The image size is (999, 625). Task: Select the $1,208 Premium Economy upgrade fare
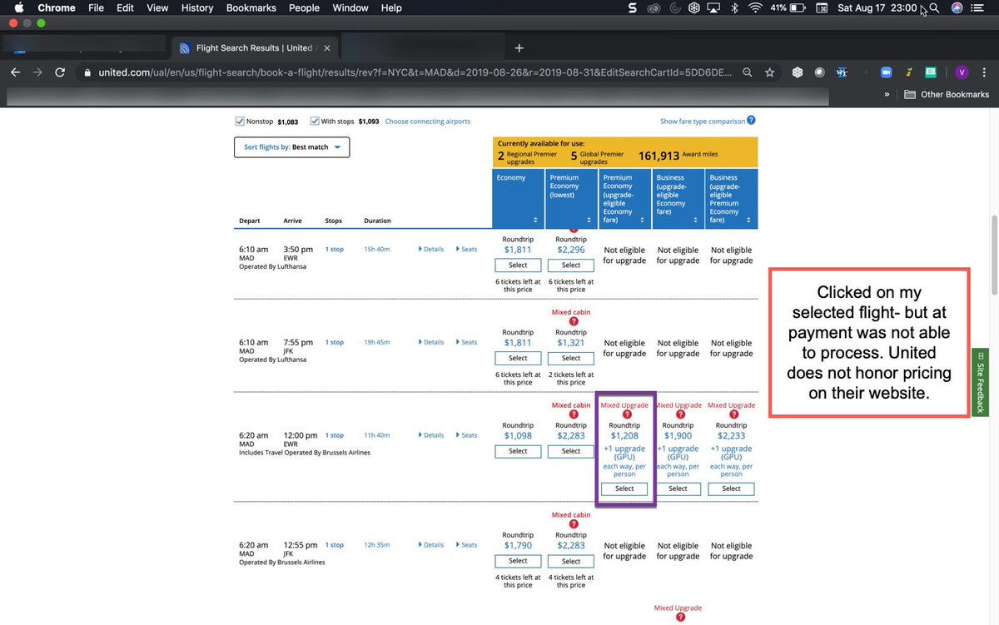point(624,489)
